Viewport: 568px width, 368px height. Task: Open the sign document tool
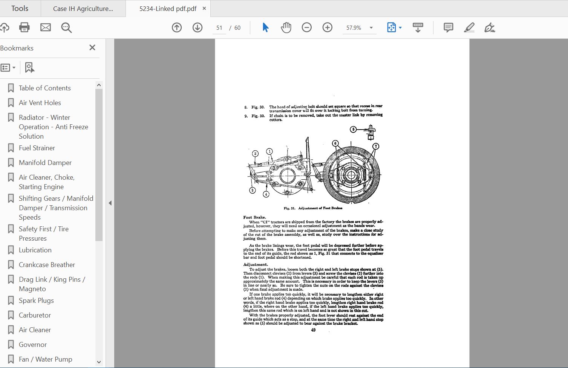(x=490, y=27)
